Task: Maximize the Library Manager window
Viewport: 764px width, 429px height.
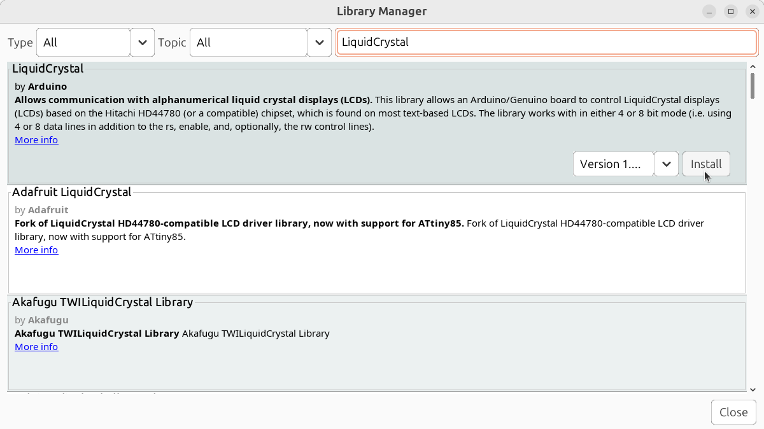Action: (x=731, y=11)
